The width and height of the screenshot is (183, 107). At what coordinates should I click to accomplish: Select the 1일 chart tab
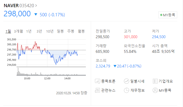8,31
